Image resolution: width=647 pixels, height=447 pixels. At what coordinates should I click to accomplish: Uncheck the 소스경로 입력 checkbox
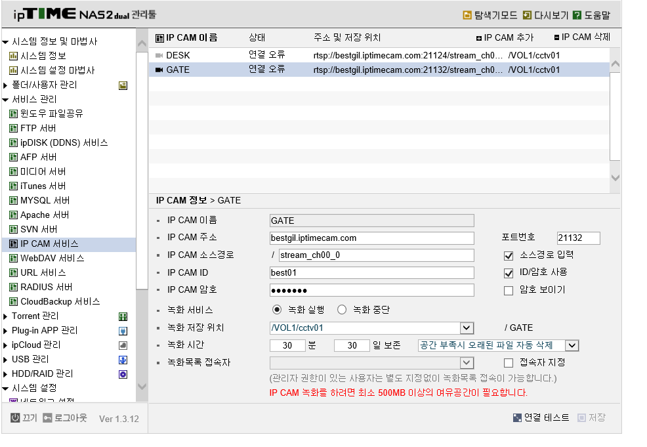click(x=509, y=256)
